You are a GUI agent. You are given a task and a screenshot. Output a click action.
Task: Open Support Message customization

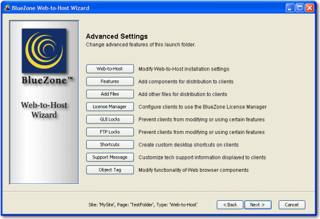(x=110, y=157)
